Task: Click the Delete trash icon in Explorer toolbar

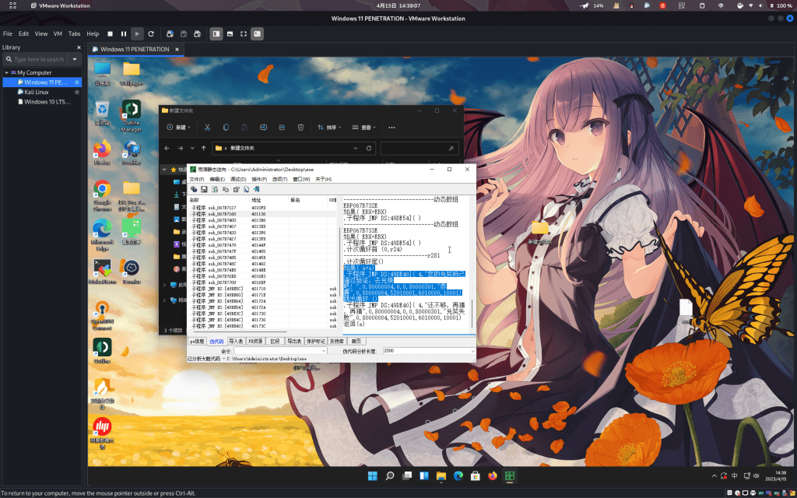Action: (300, 128)
